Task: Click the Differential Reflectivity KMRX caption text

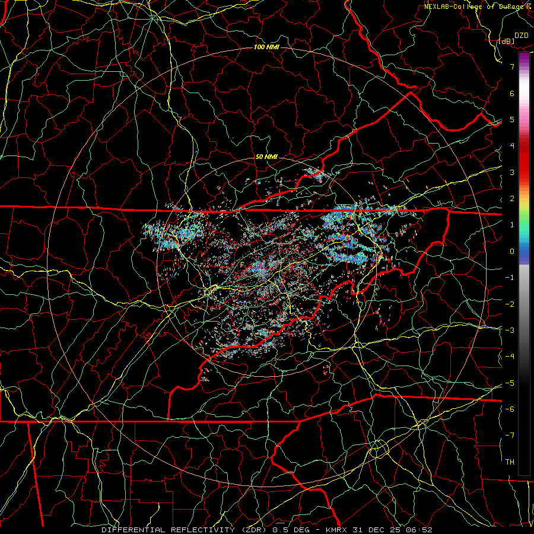Action: [267, 530]
